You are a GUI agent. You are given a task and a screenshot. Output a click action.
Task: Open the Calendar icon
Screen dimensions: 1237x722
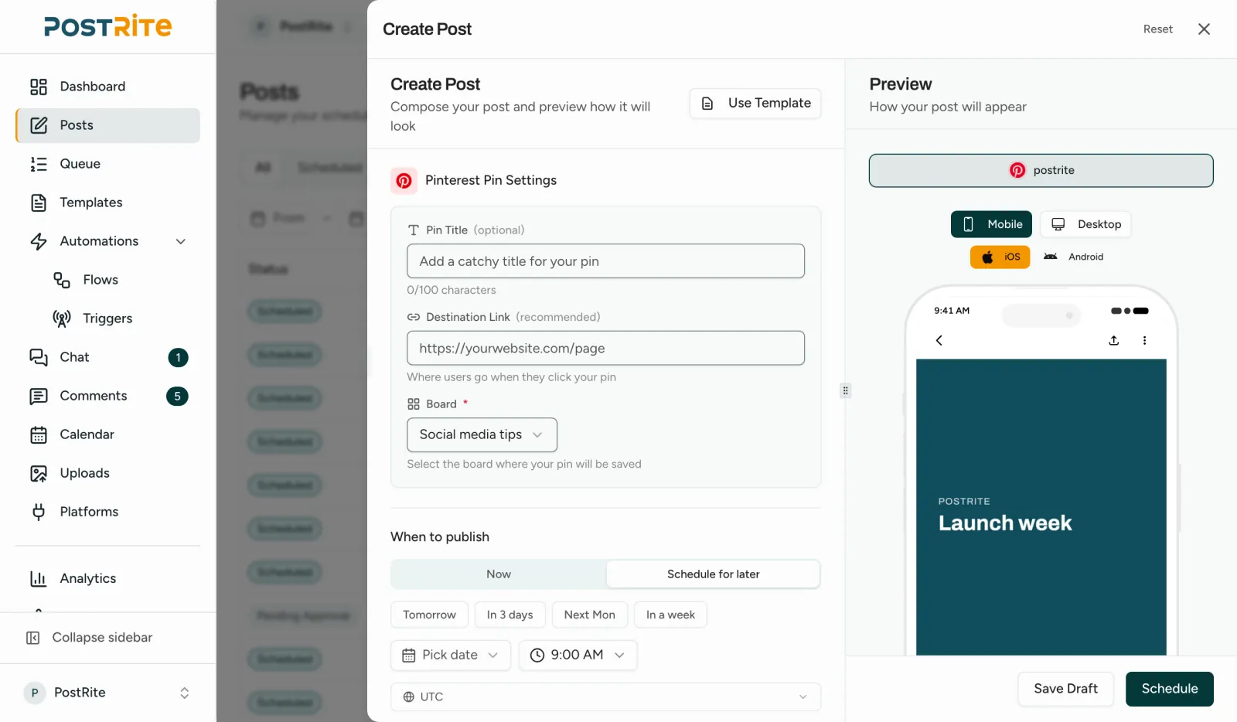[39, 434]
